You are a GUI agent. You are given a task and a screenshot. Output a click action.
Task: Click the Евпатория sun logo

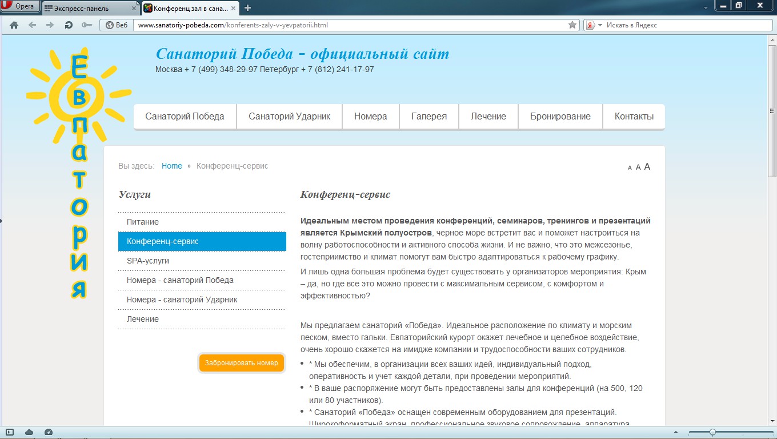click(x=78, y=174)
